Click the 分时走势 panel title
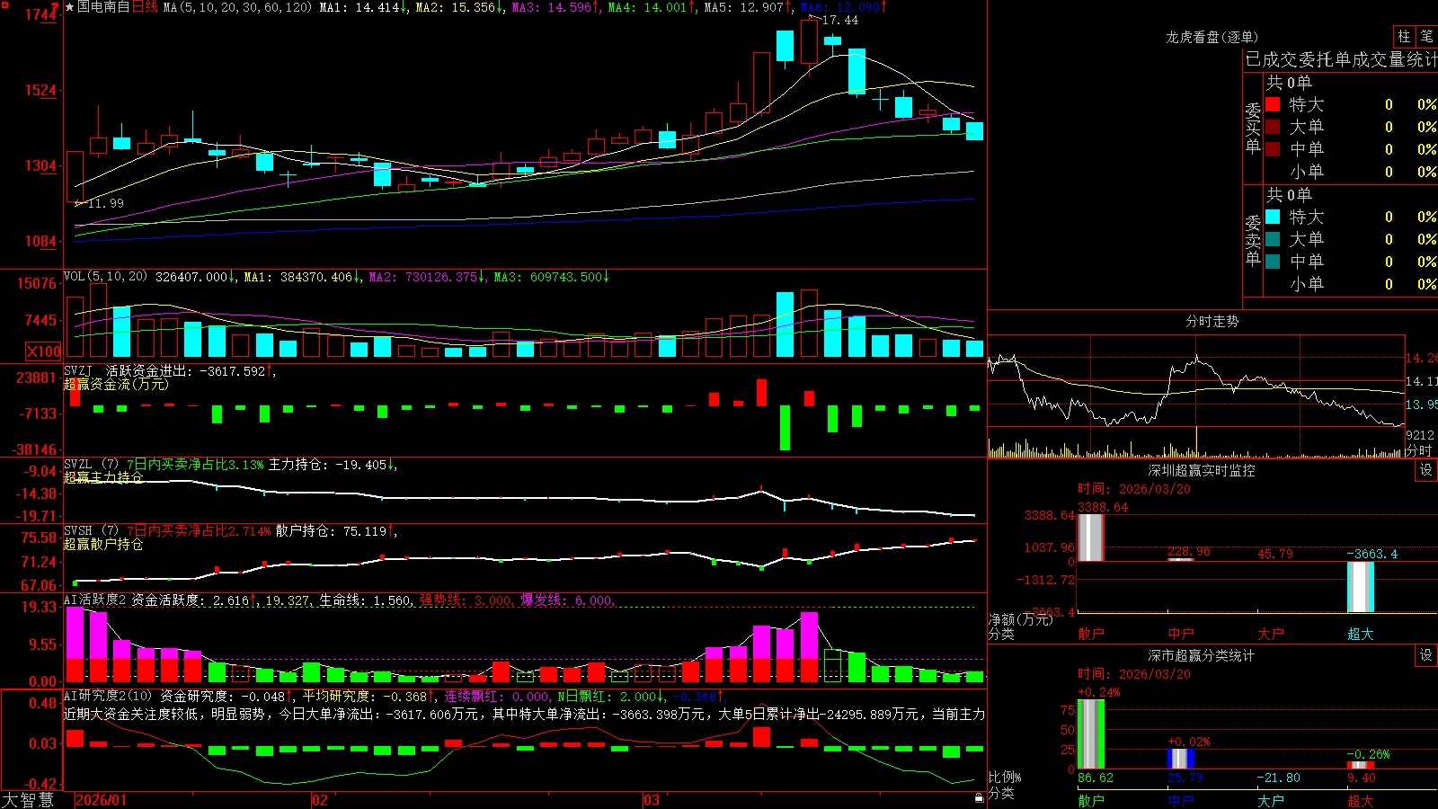The image size is (1438, 809). [x=1212, y=321]
